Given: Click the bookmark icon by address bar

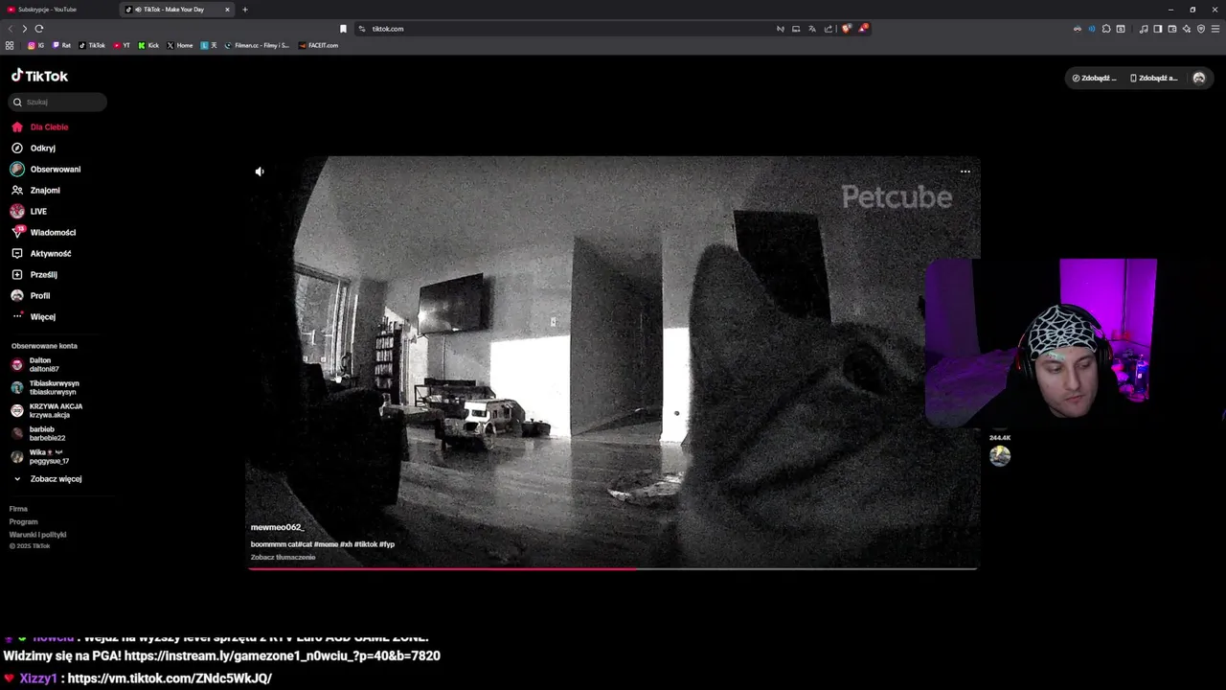Looking at the screenshot, I should [343, 29].
